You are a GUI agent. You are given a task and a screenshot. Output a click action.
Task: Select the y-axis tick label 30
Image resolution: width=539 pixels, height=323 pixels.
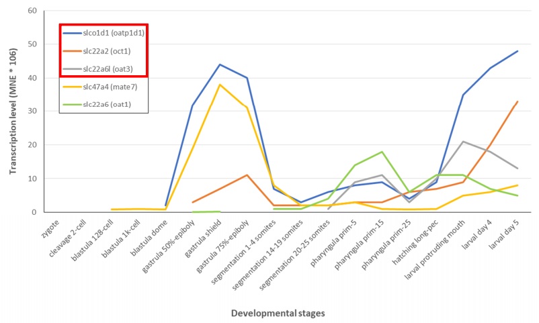pos(32,111)
